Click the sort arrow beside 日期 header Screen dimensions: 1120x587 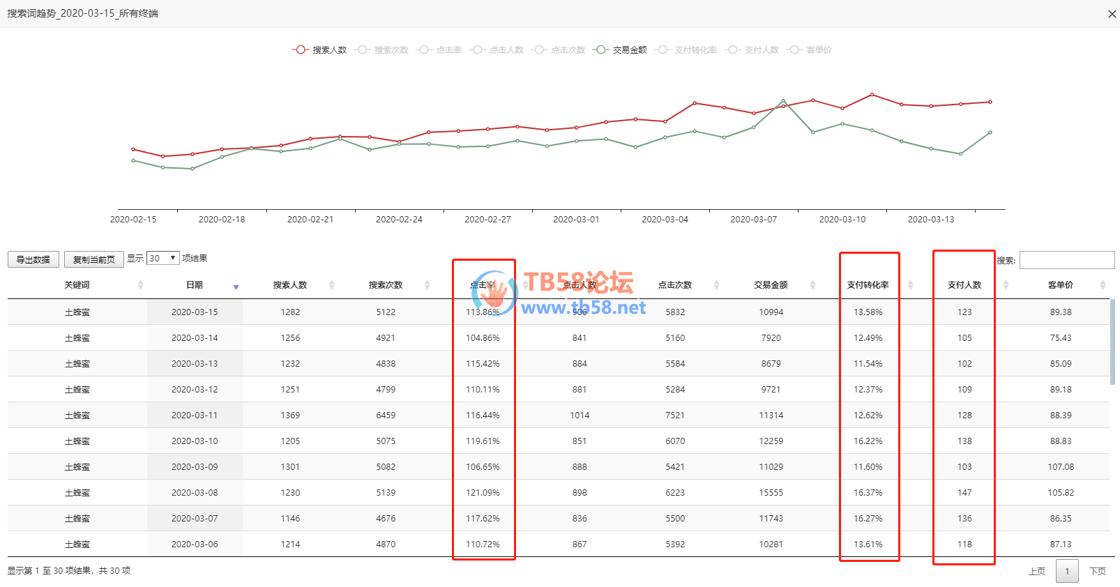[x=236, y=287]
